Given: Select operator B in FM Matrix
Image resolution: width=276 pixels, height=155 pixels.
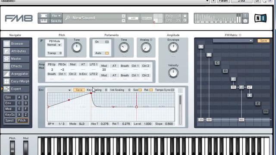Looking at the screenshot, I should coord(209,55).
